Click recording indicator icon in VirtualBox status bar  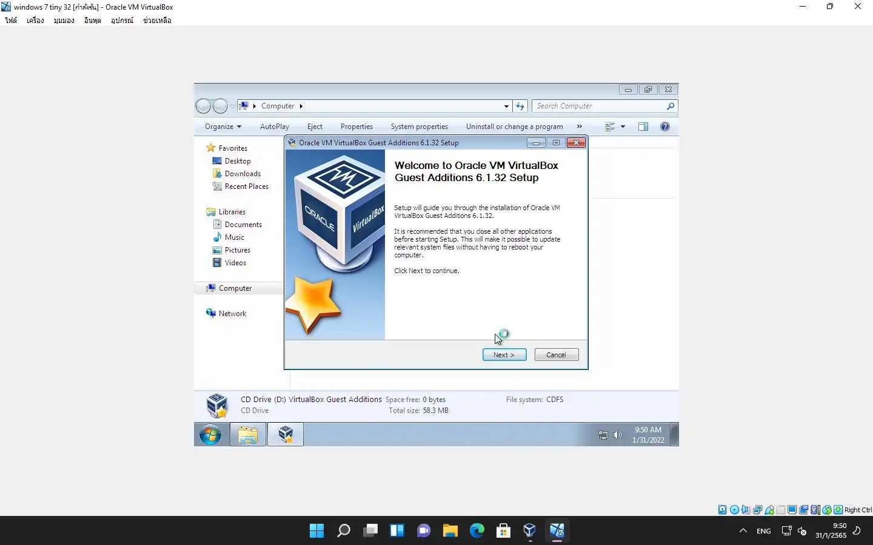coord(803,510)
